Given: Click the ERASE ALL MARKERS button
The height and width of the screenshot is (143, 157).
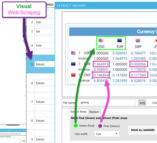Looking at the screenshot, I should click(x=143, y=130).
